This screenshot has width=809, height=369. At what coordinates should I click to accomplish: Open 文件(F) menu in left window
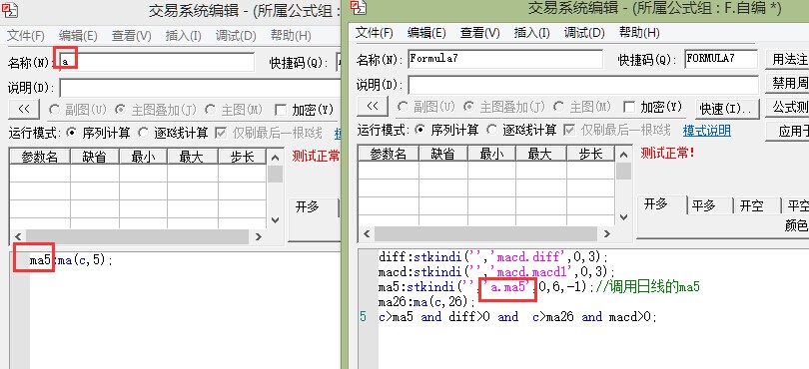26,36
